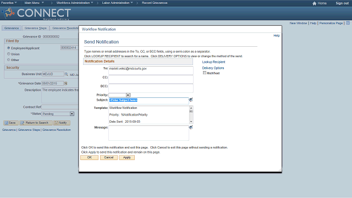The height and width of the screenshot is (198, 352).
Task: Open the Favorites menu dropdown
Action: (x=9, y=3)
